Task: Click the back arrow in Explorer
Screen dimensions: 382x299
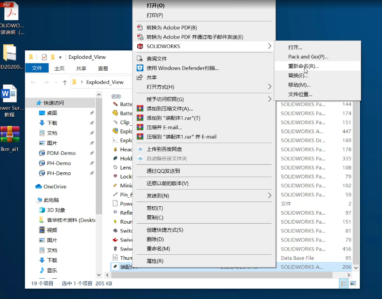Action: 33,82
